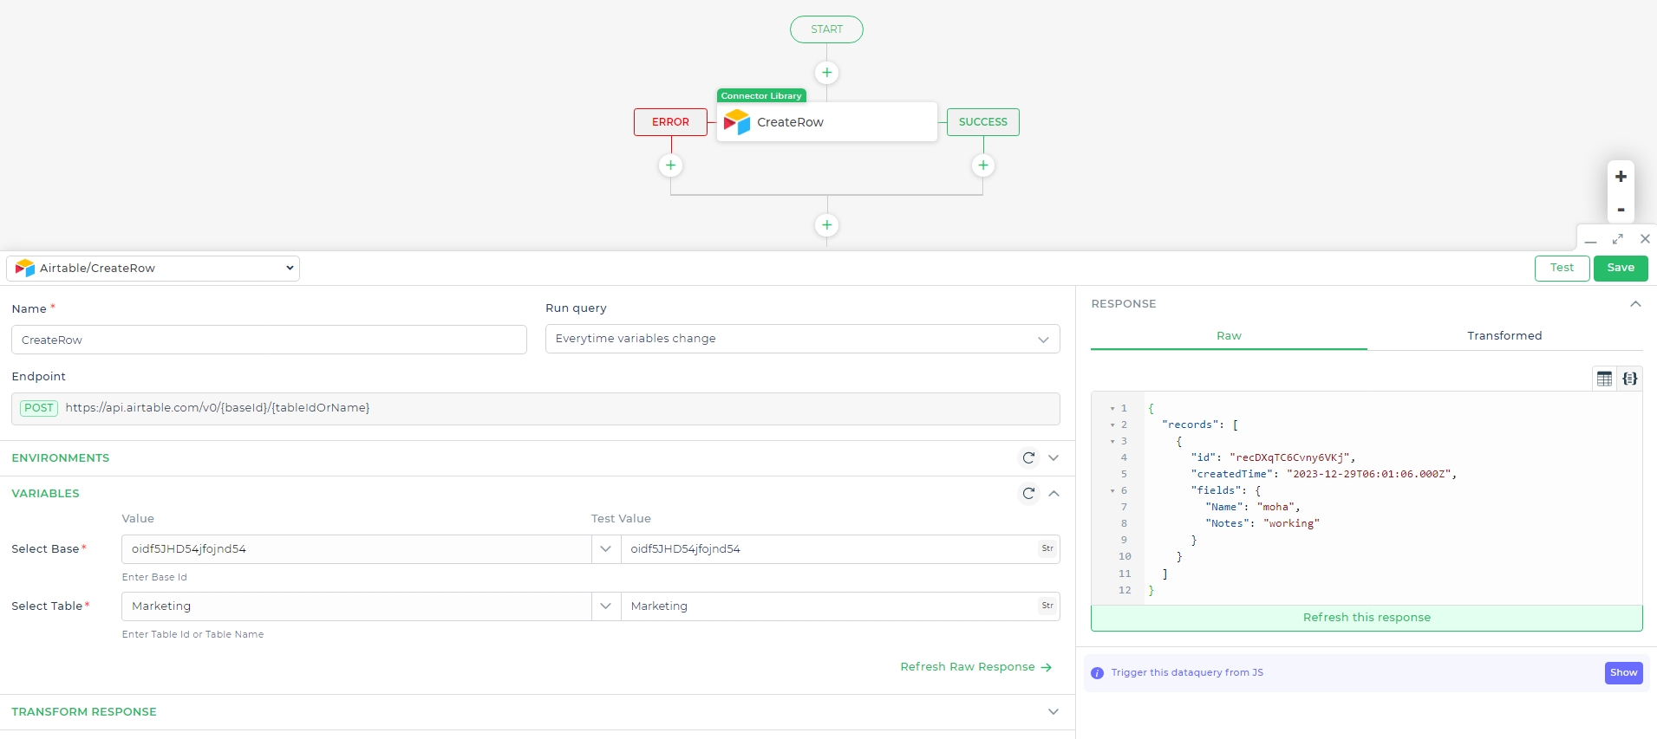
Task: Click the POST method badge
Action: (x=39, y=408)
